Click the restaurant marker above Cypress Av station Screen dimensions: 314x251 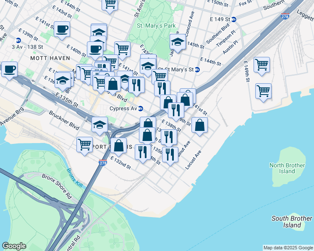click(x=136, y=85)
